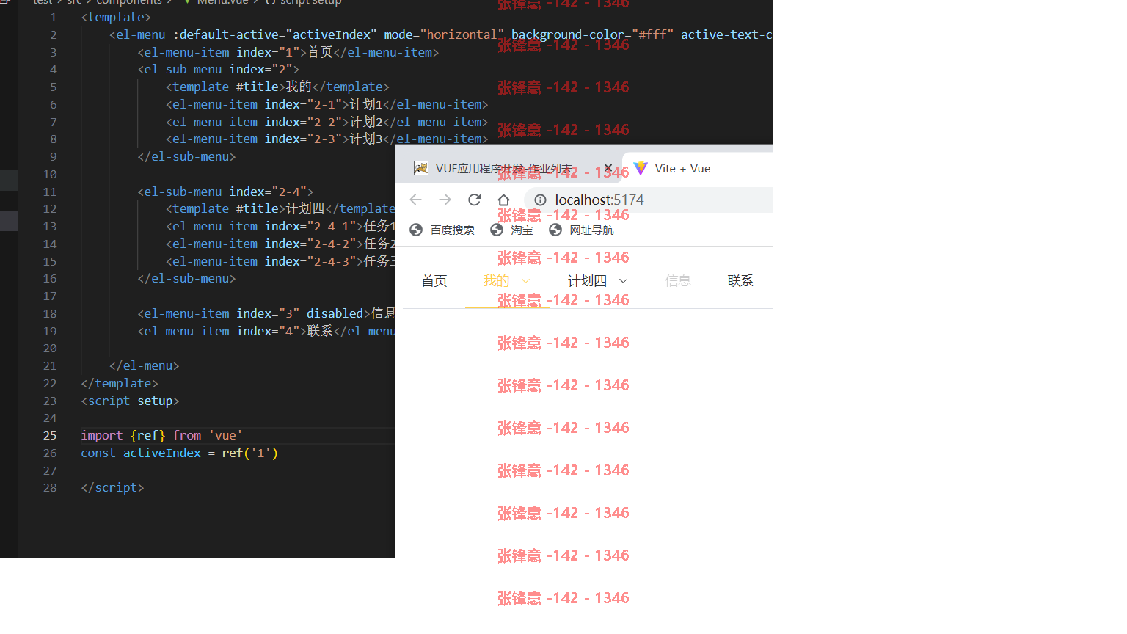This screenshot has height=634, width=1127.
Task: Click index="4" 联系 item on line 19
Action: [267, 332]
